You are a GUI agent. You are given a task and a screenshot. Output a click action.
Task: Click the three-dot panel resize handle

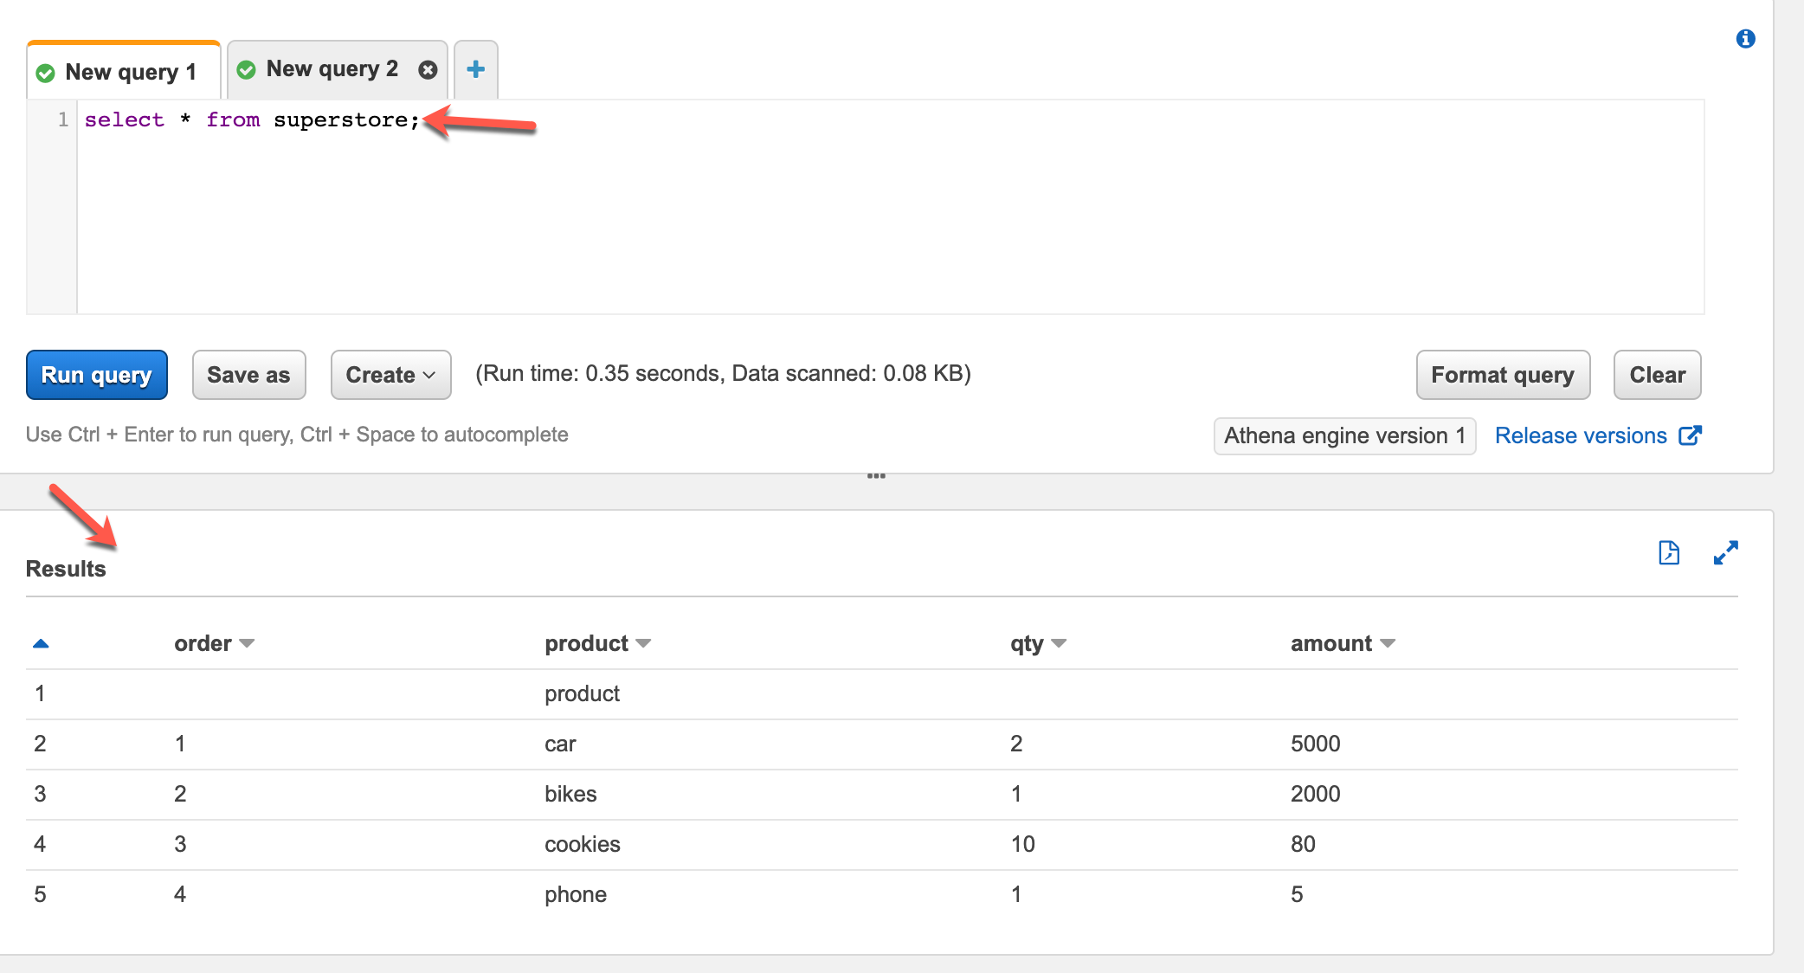(x=876, y=476)
